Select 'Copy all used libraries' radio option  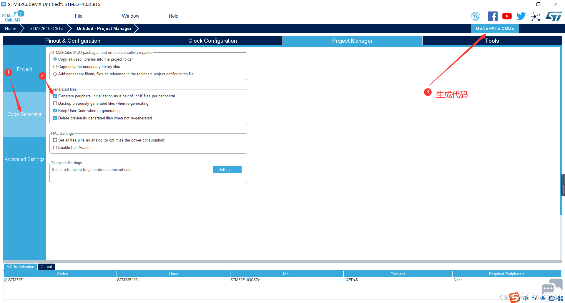(x=55, y=59)
